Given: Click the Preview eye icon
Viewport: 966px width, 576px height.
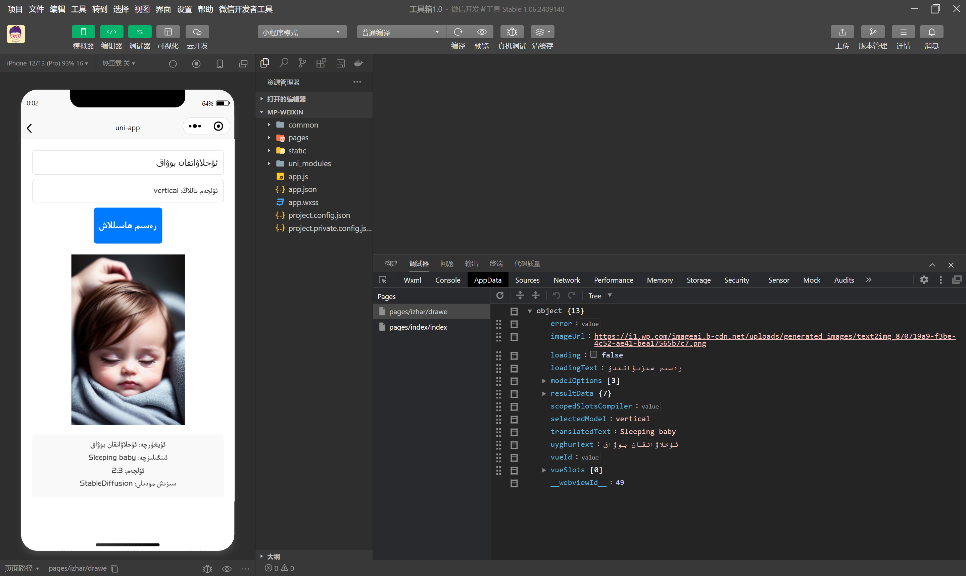Looking at the screenshot, I should pyautogui.click(x=482, y=32).
